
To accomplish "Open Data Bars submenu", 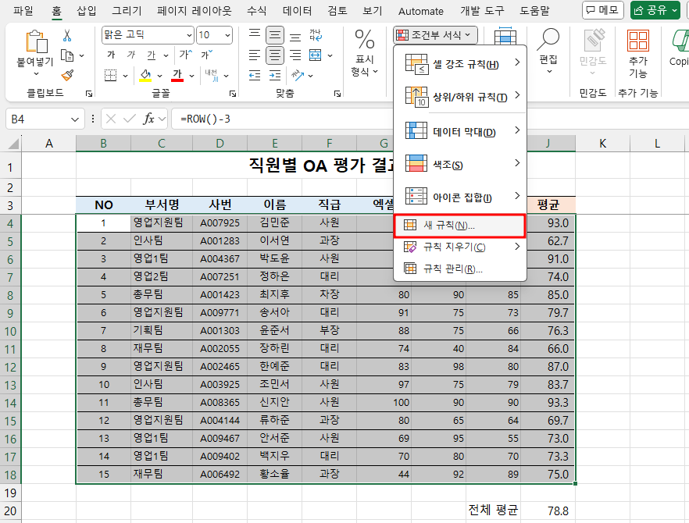I will [x=460, y=131].
